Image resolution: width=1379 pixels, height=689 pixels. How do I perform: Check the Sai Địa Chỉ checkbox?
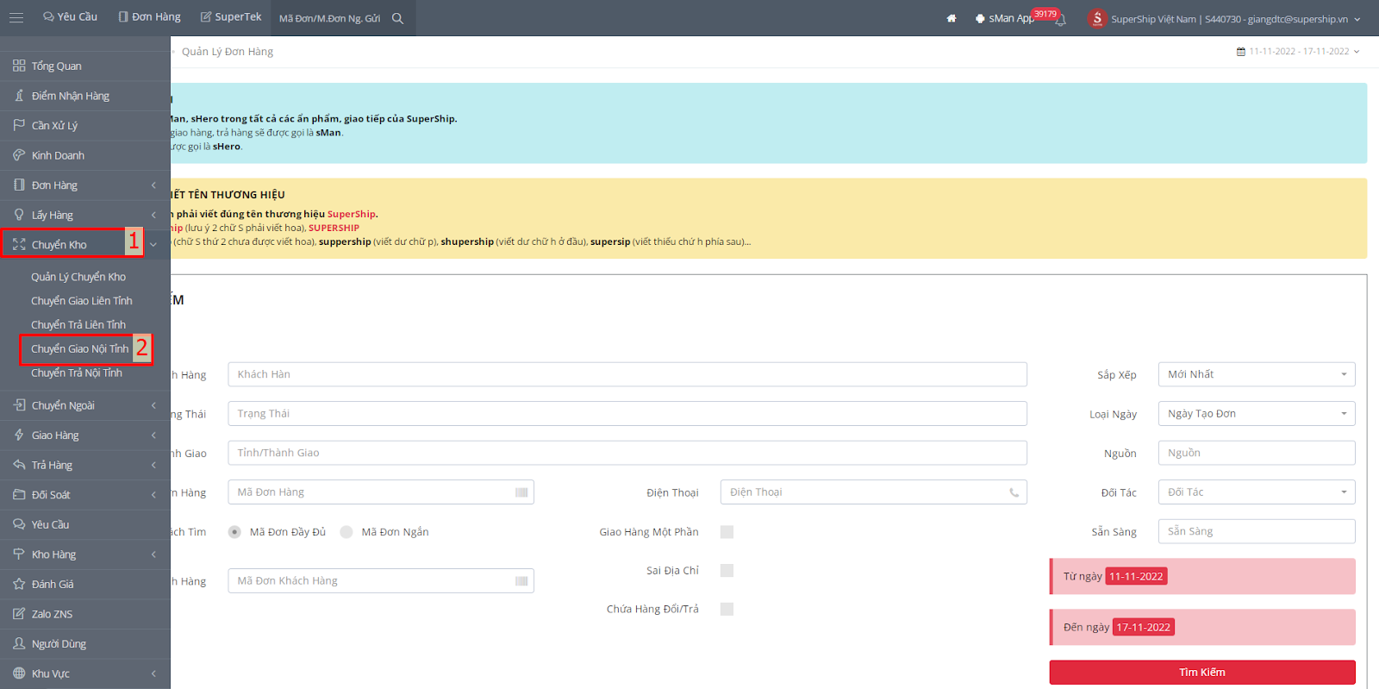tap(727, 571)
